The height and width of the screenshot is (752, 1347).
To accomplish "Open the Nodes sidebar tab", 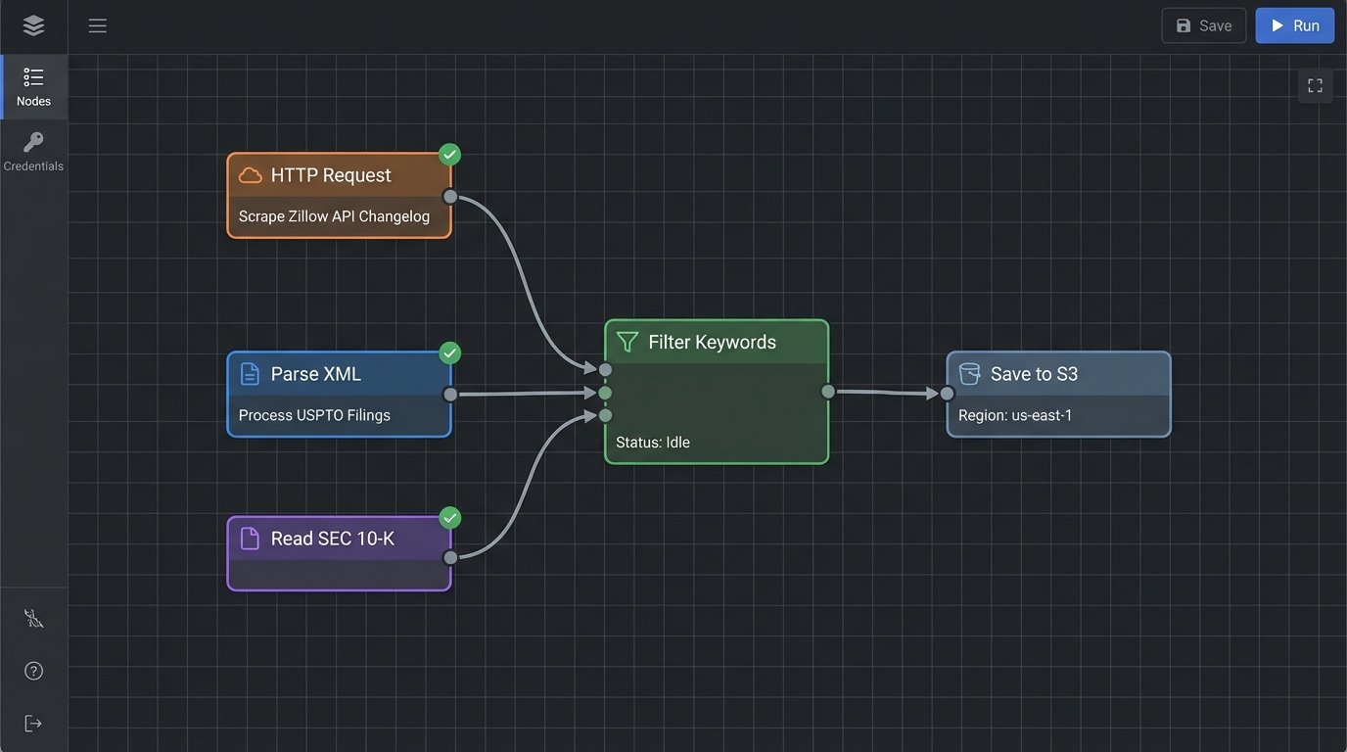I will 33,86.
